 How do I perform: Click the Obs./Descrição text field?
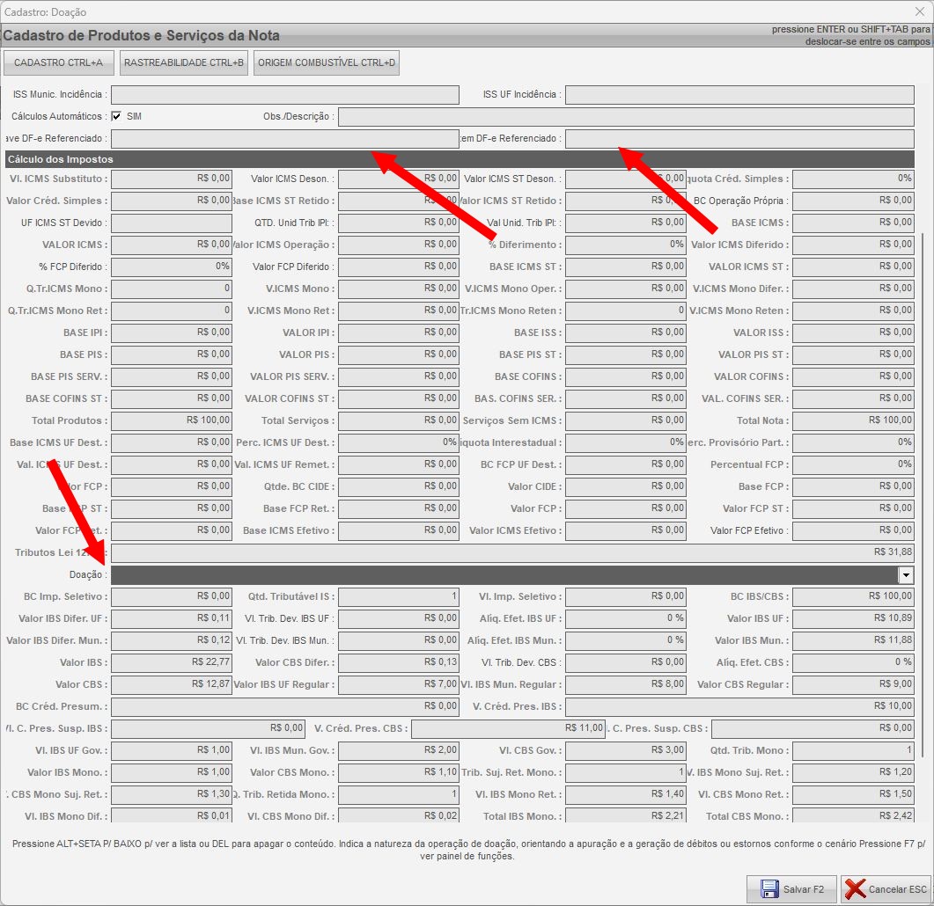[x=625, y=117]
